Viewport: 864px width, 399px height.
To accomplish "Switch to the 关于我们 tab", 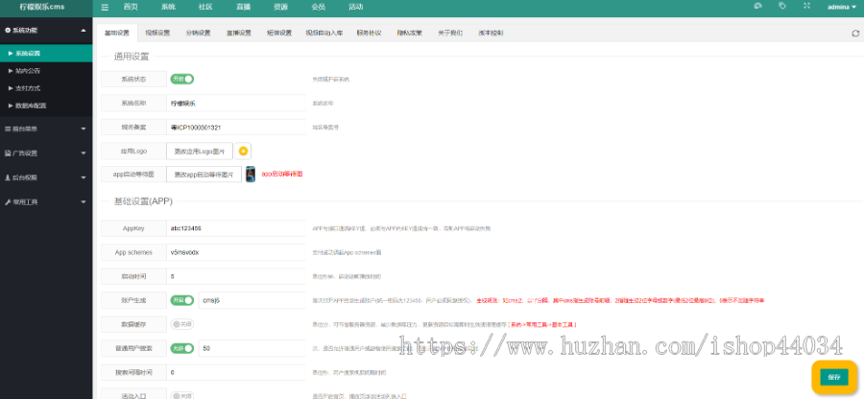I will (x=450, y=33).
